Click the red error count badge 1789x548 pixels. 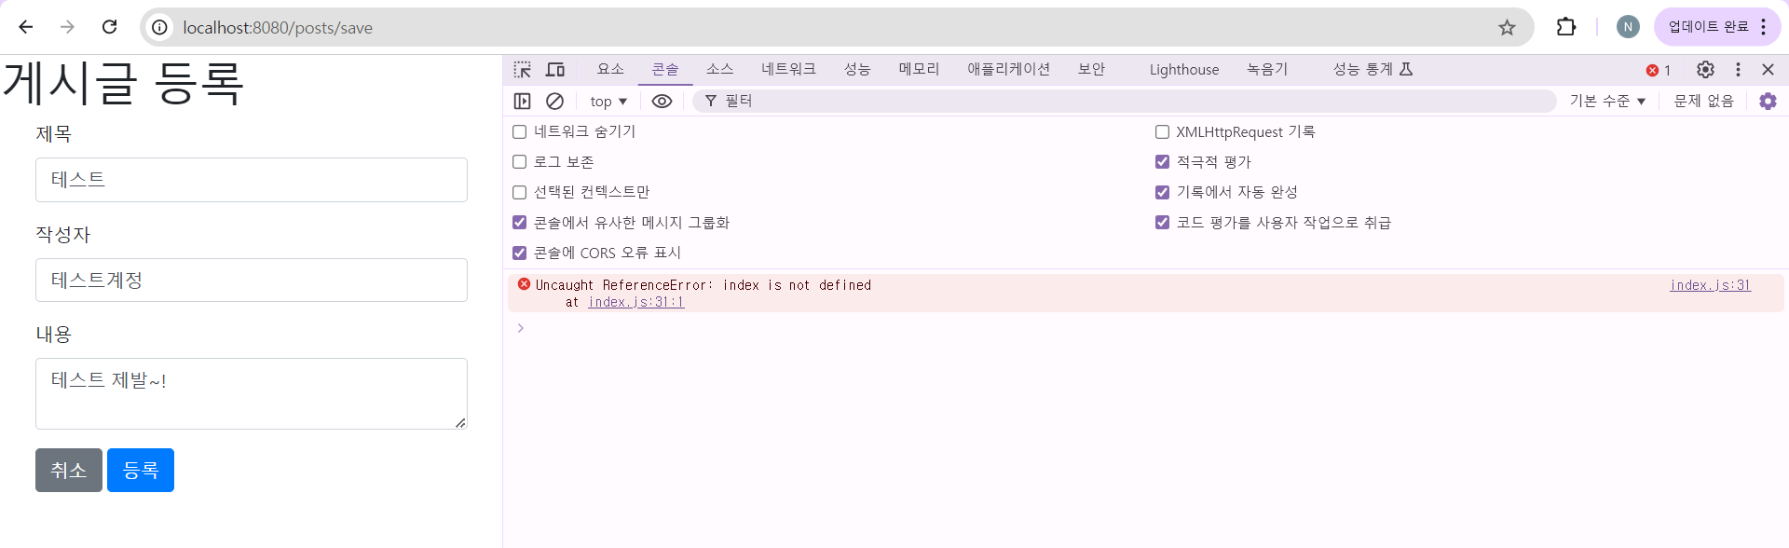click(x=1659, y=70)
